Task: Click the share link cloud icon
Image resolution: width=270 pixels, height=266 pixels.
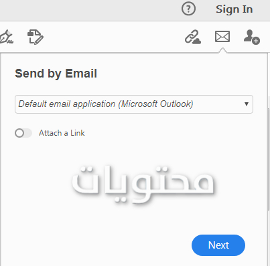Action: 193,37
